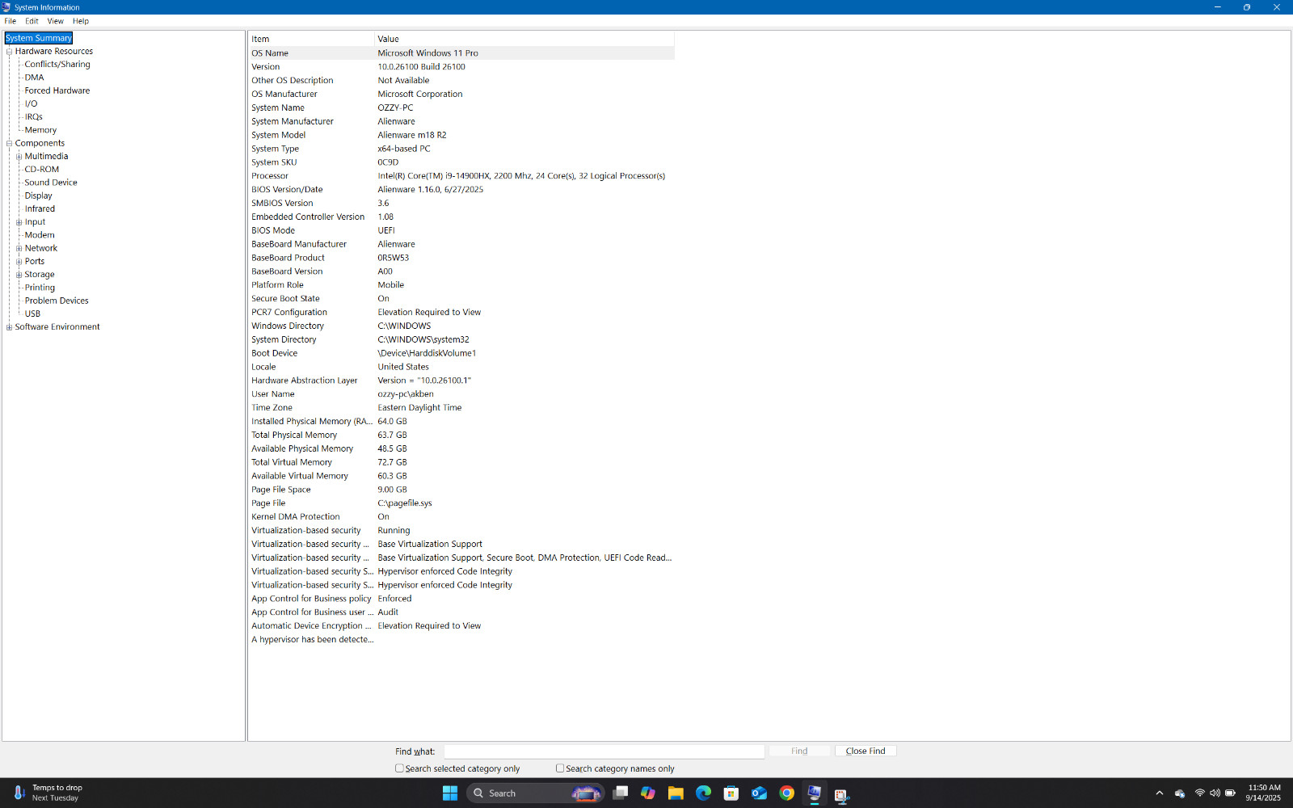Launch Google Chrome from the taskbar
This screenshot has width=1293, height=808.
tap(786, 793)
